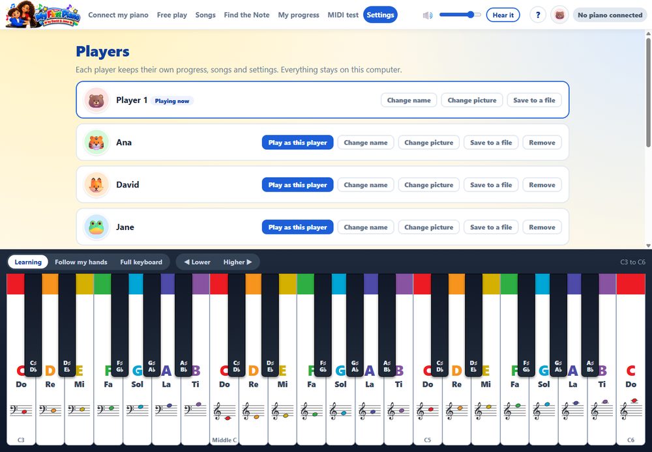
Task: Change picture for Ana
Action: (429, 143)
